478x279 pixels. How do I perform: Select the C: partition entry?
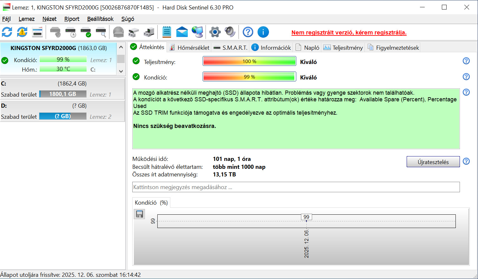click(62, 89)
